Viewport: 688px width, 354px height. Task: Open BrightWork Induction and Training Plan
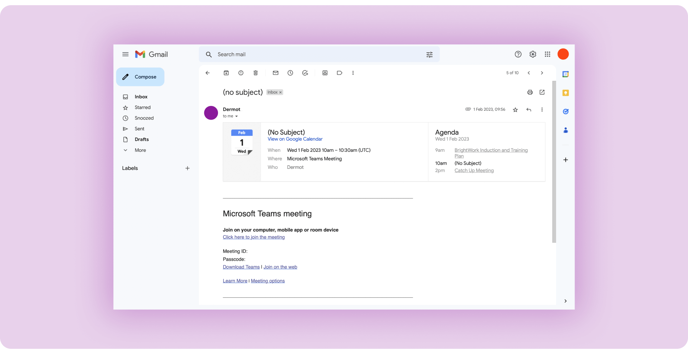click(491, 153)
